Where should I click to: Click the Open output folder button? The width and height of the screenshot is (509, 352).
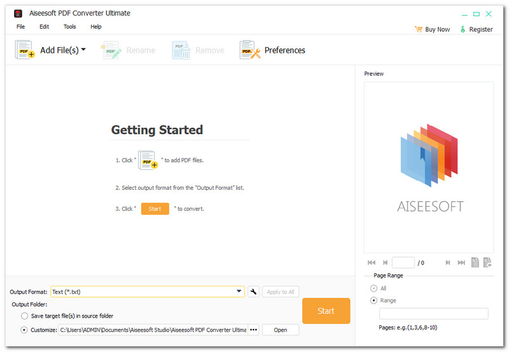281,330
